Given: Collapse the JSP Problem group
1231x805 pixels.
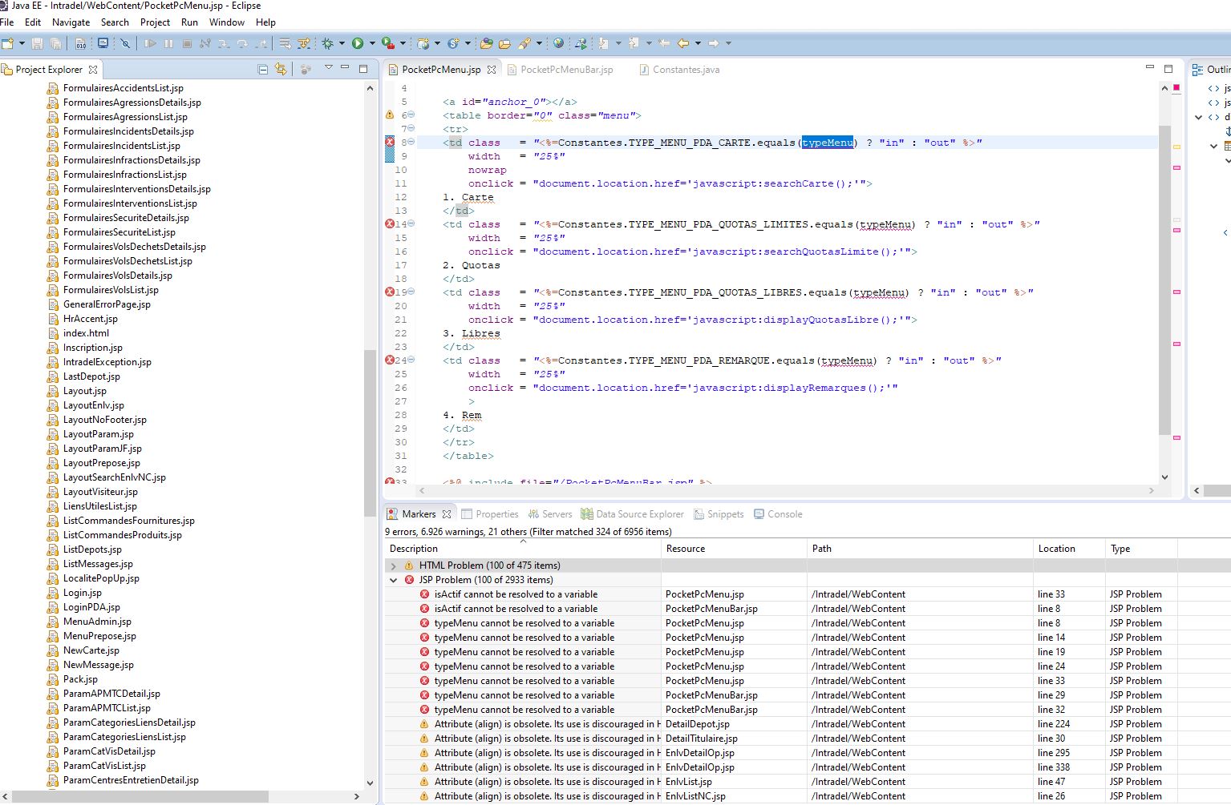Looking at the screenshot, I should click(x=393, y=580).
